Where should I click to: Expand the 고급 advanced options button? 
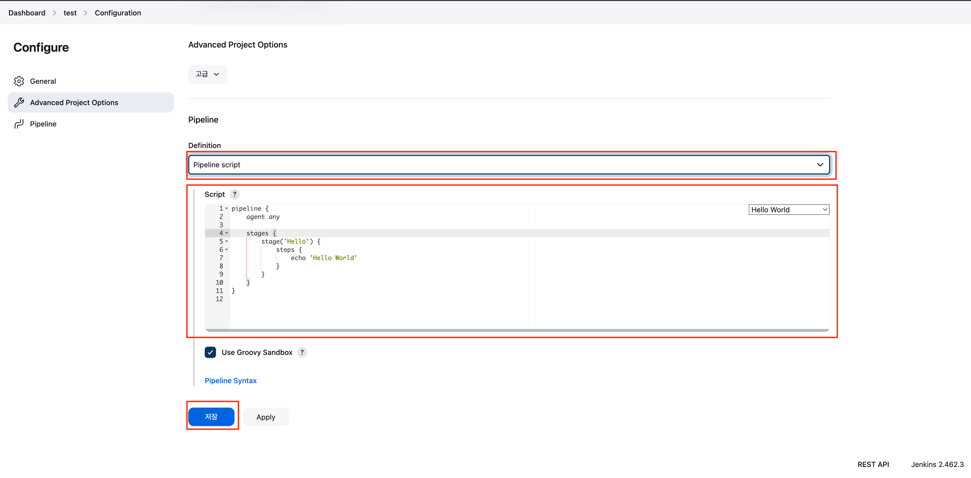pyautogui.click(x=207, y=74)
